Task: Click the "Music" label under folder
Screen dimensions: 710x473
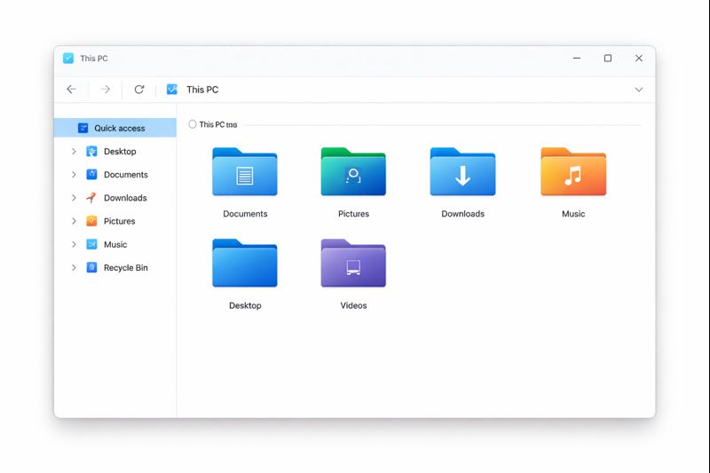Action: [573, 214]
